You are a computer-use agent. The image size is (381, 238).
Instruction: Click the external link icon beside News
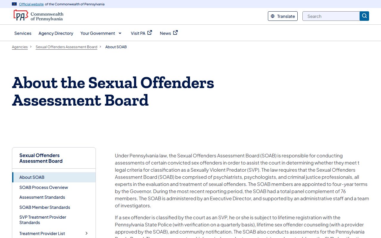click(x=176, y=33)
